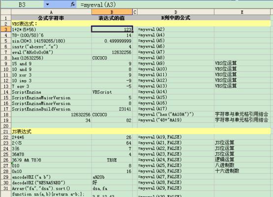273x197 pixels.
Task: Select column C header
Action: (x=135, y=12)
